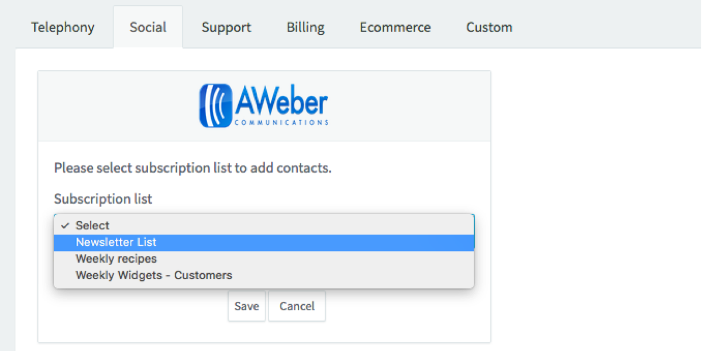
Task: Click the 'Please select subscription list' instruction text
Action: coord(192,168)
